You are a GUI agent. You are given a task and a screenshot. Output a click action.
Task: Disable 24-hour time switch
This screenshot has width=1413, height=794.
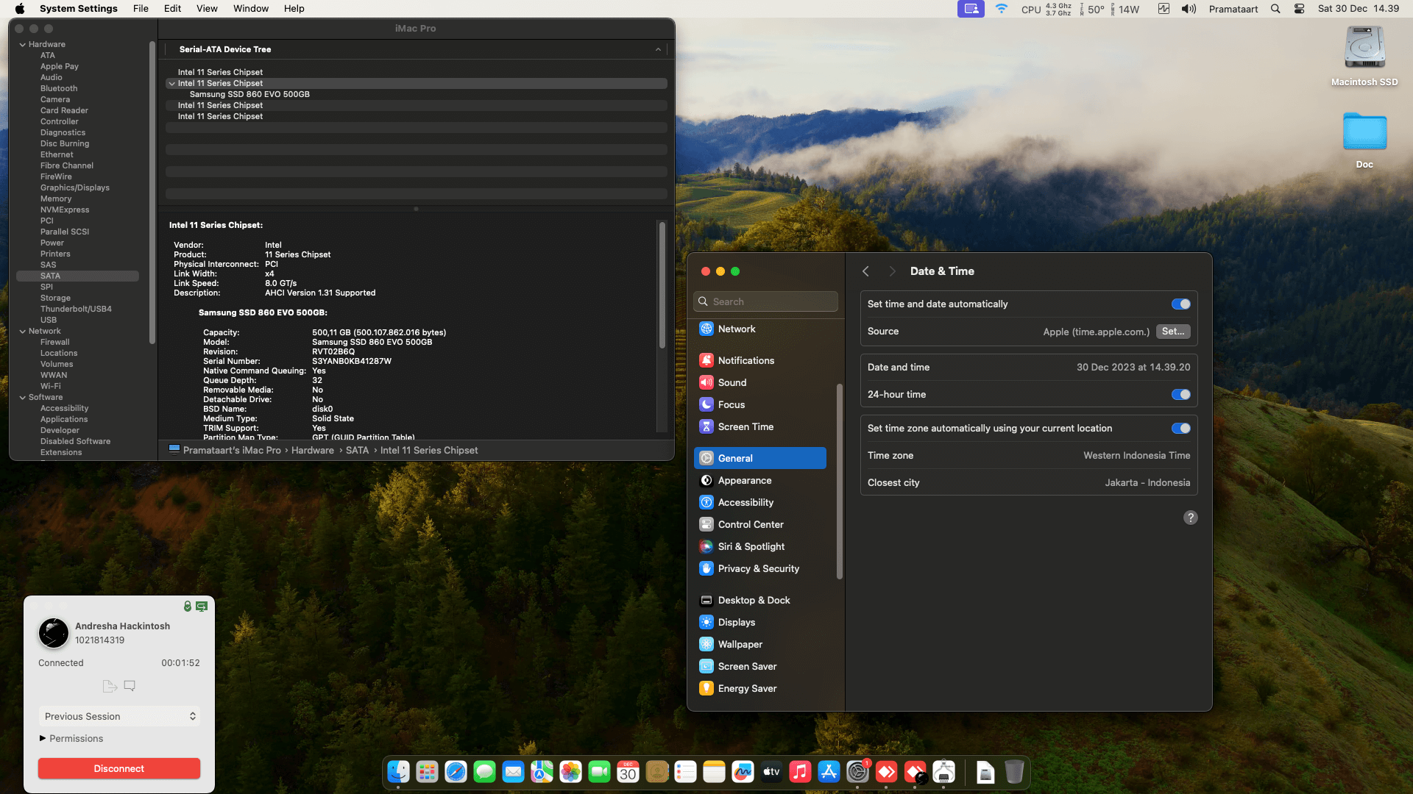(1180, 395)
